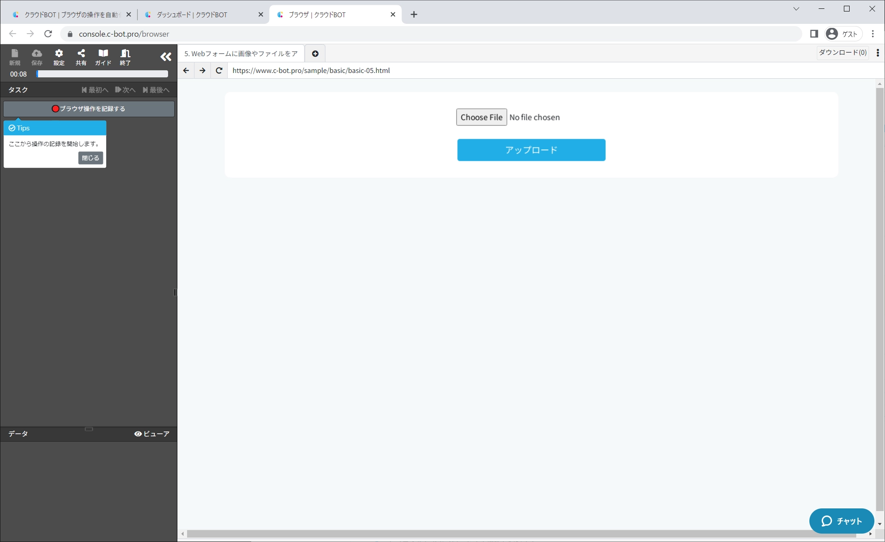
Task: Open ダウンロード(0) downloads list
Action: coord(842,53)
